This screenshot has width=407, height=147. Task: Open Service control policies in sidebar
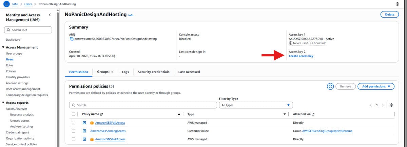tap(21, 144)
